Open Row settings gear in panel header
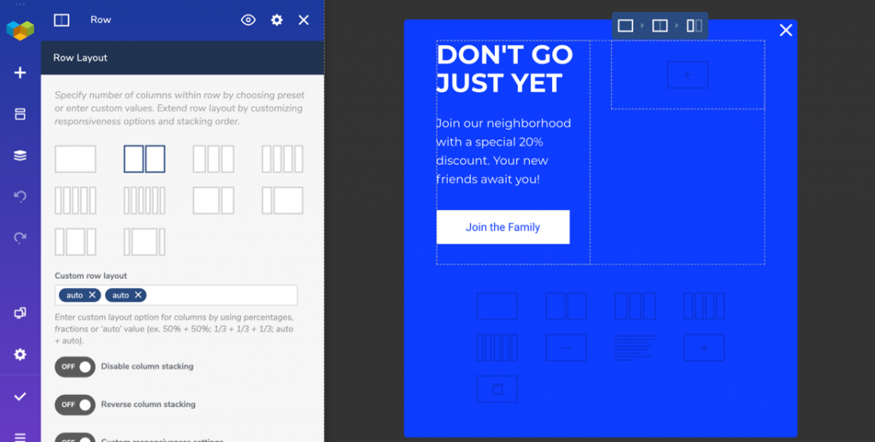Viewport: 875px width, 442px height. pyautogui.click(x=277, y=21)
